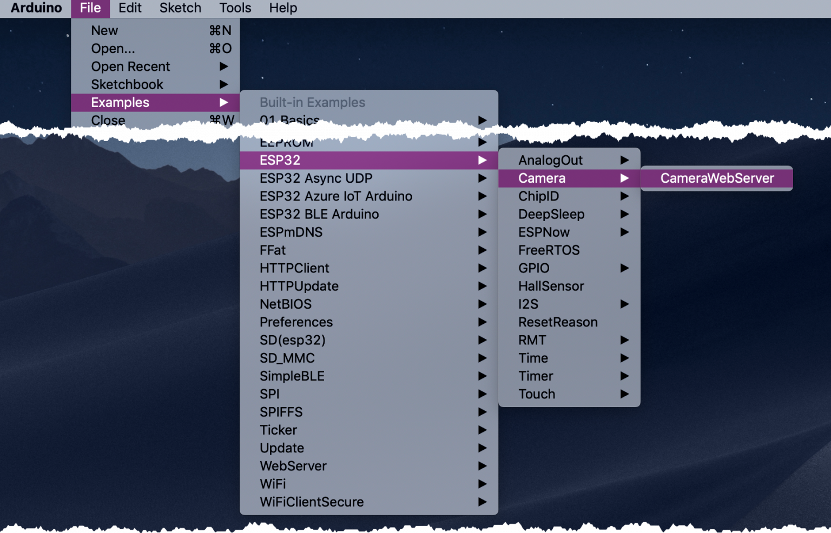Click the Help menu
This screenshot has width=831, height=533.
(x=283, y=8)
